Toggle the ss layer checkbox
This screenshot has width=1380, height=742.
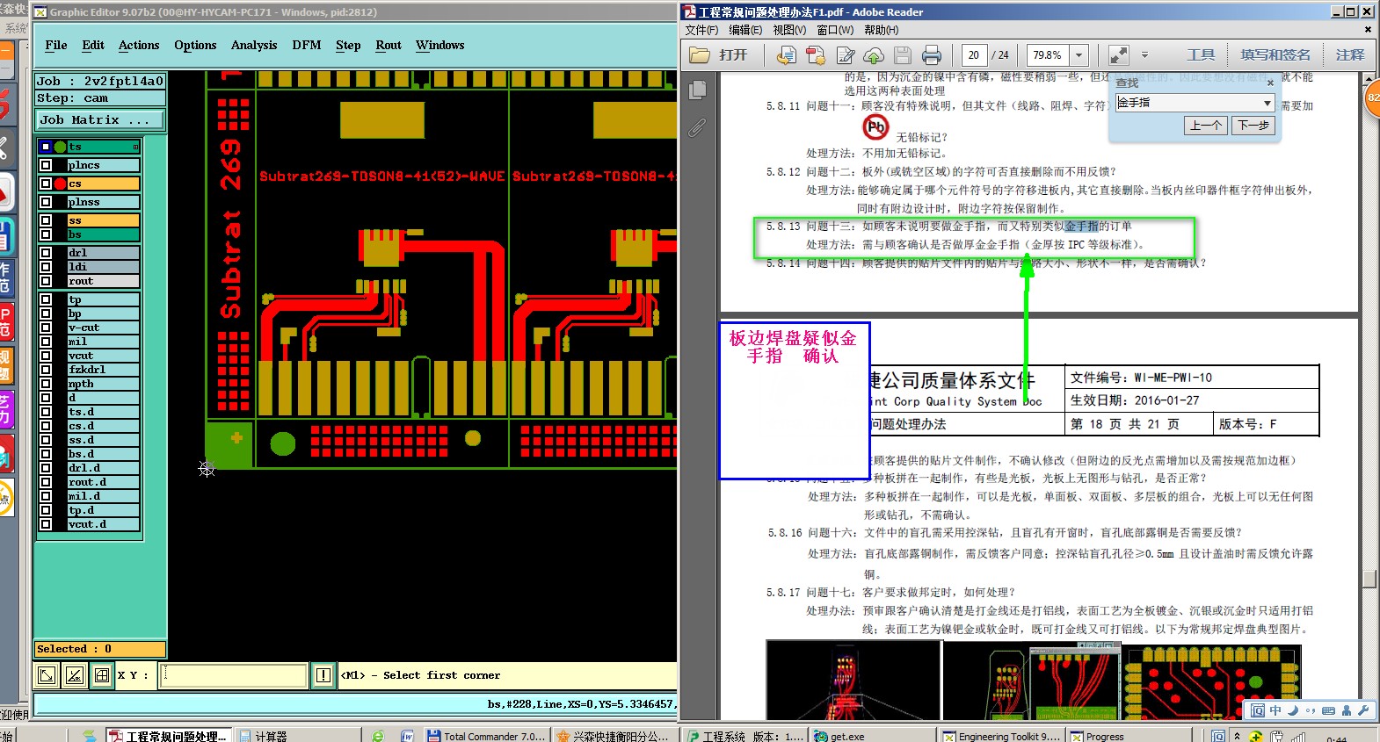pyautogui.click(x=46, y=220)
